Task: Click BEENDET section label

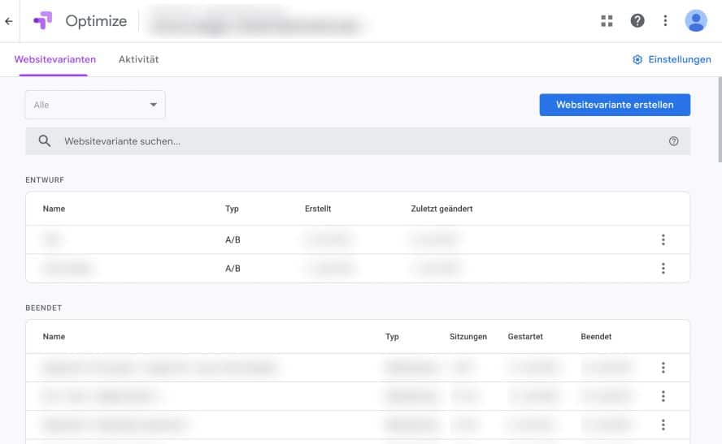Action: (44, 308)
